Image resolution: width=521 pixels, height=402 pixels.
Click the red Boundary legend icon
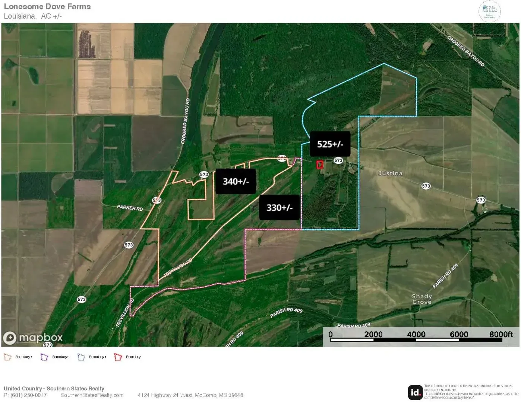point(118,357)
